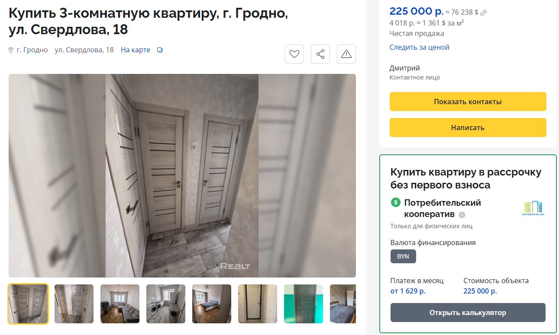Report listing via warning triangle icon
559x335 pixels.
click(346, 54)
